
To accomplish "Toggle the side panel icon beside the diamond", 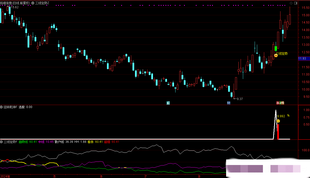I will 296,3.
